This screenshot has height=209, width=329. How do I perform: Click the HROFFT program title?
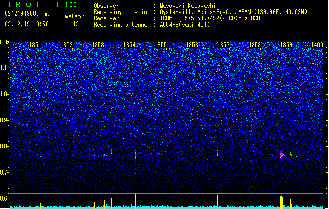32,4
